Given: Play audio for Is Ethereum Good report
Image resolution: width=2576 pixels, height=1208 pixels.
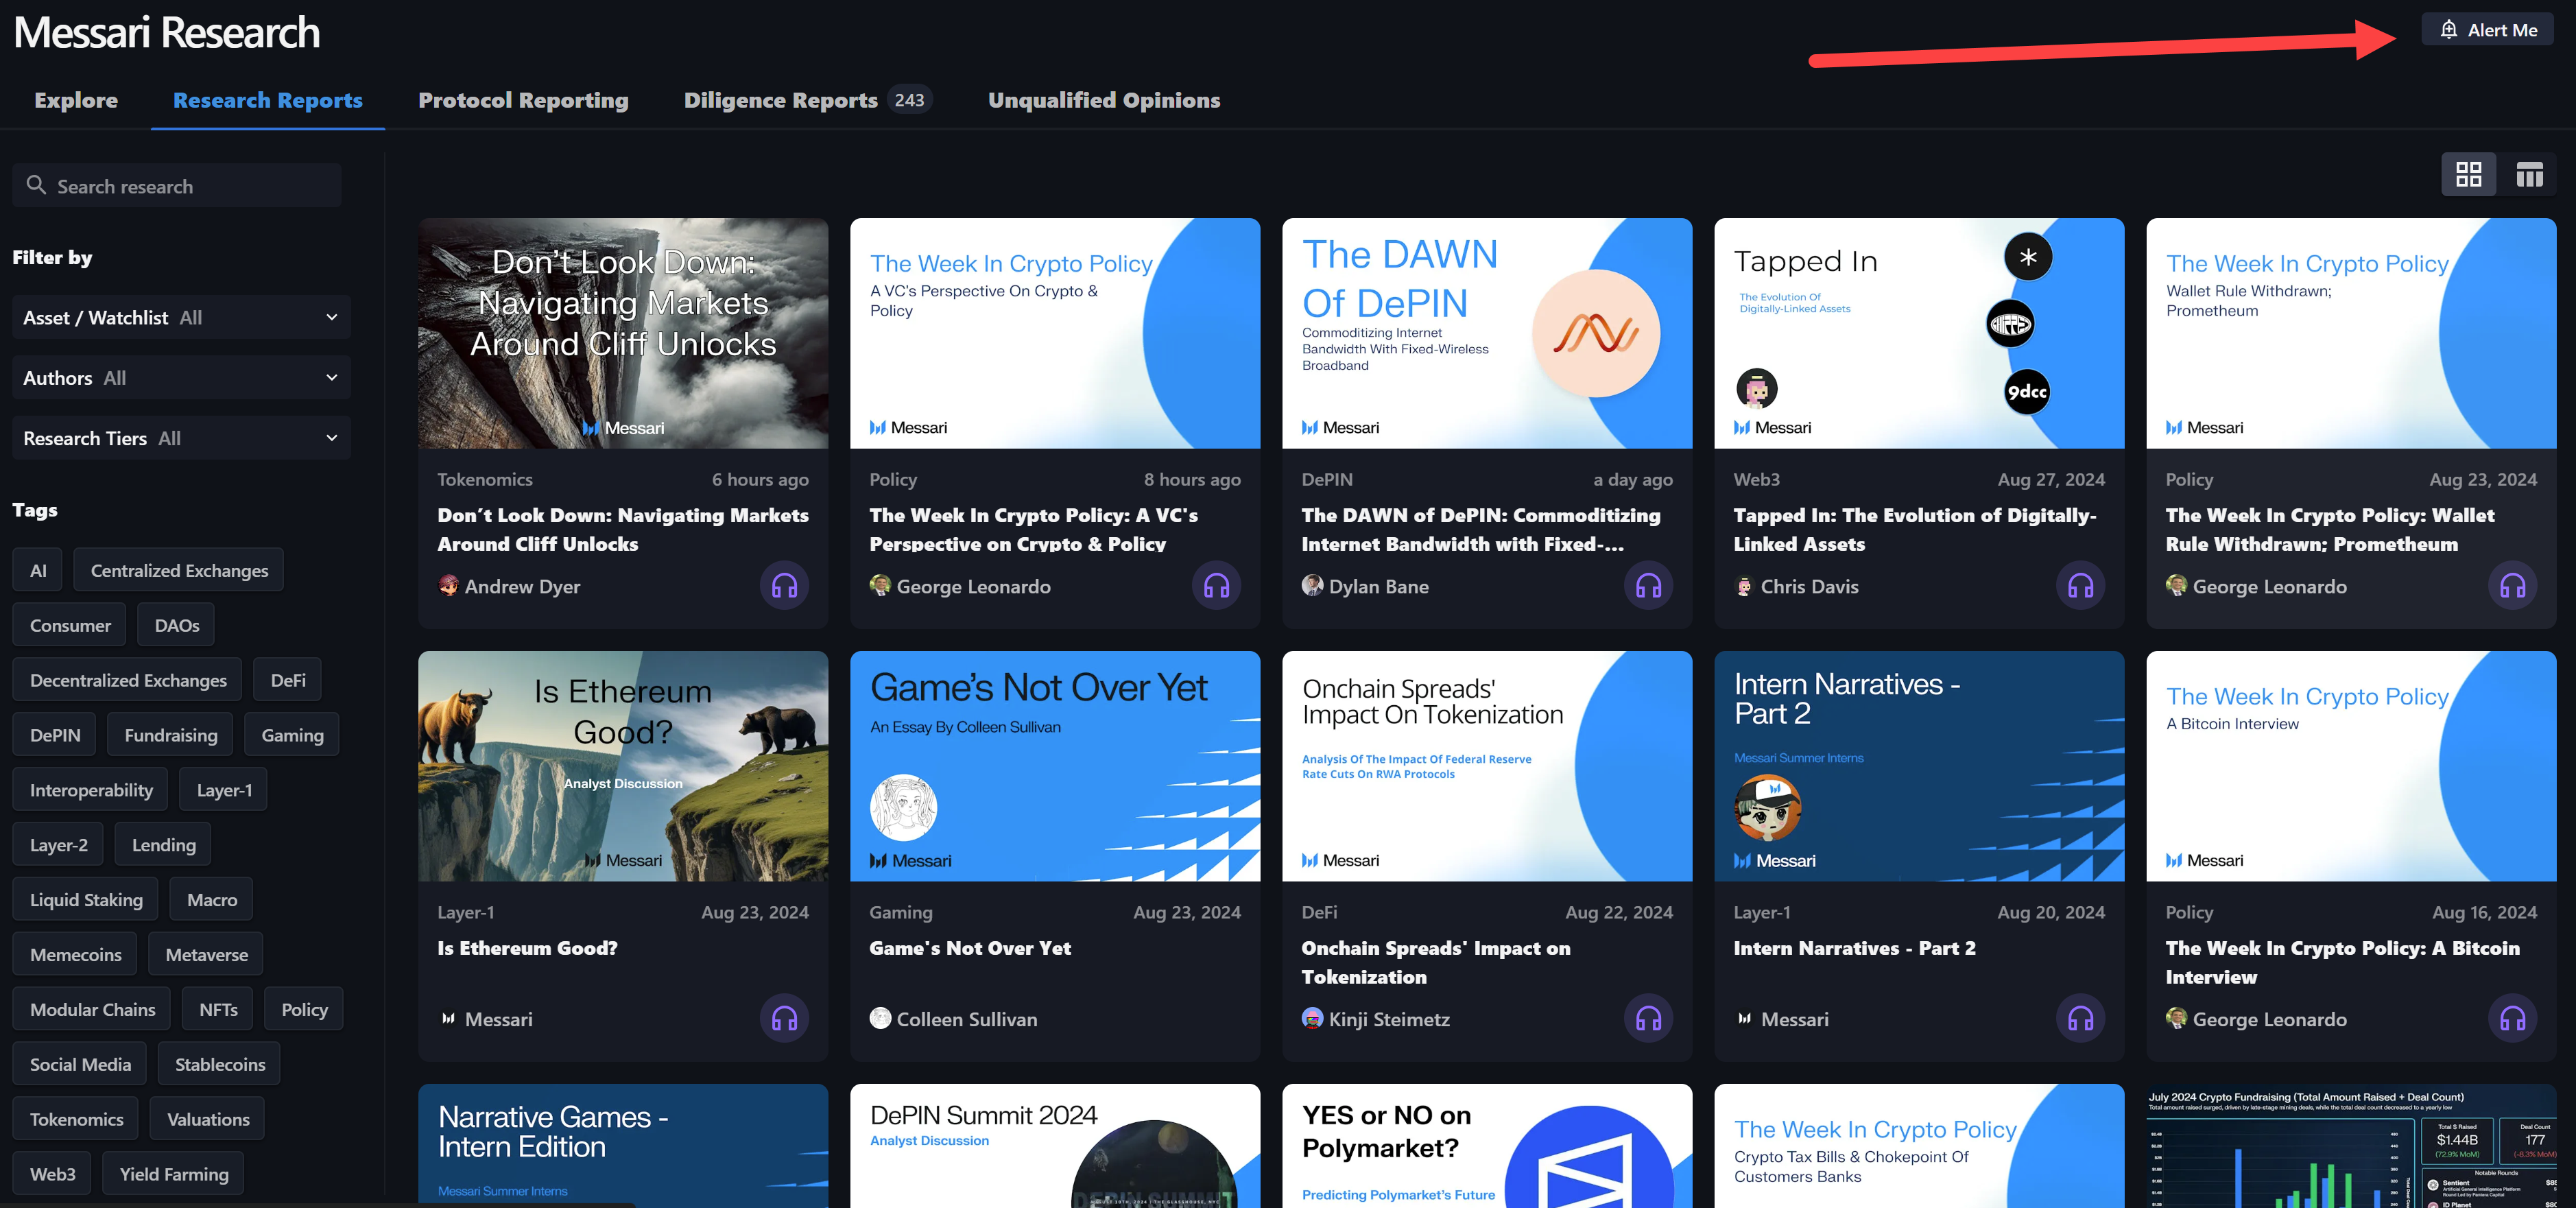Looking at the screenshot, I should (x=784, y=1019).
